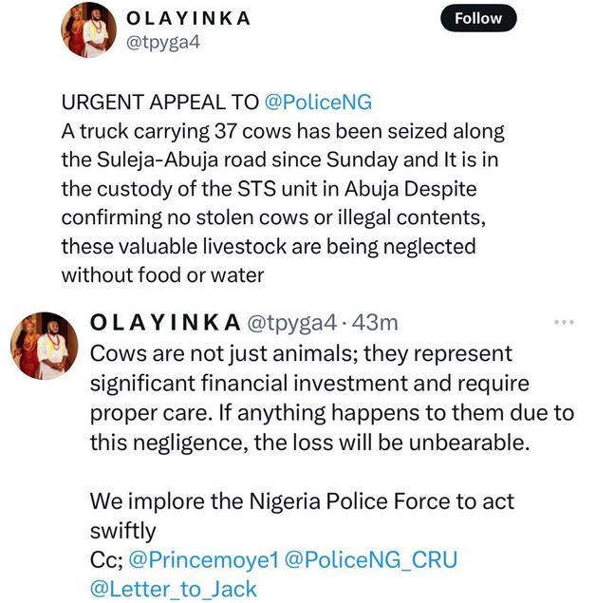Click the "without food or water" line
The height and width of the screenshot is (603, 596).
160,275
